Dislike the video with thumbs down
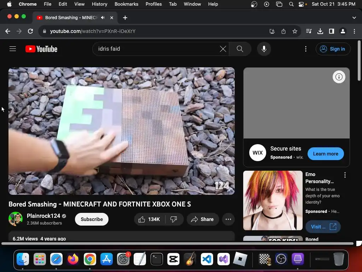 point(174,219)
